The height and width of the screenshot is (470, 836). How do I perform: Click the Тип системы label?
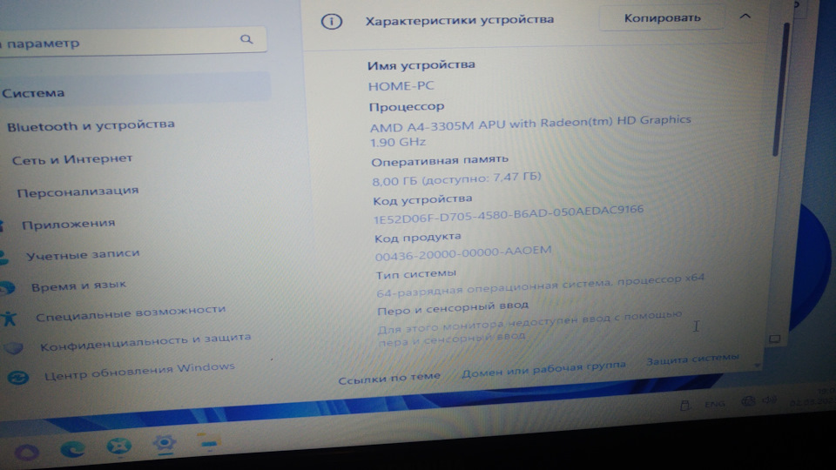coord(416,274)
